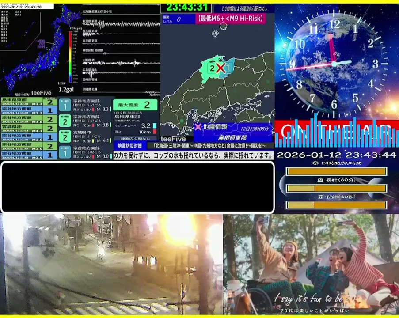Click the 2026-01-12 23:43:44 date-time display
This screenshot has width=399, height=318.
point(336,155)
